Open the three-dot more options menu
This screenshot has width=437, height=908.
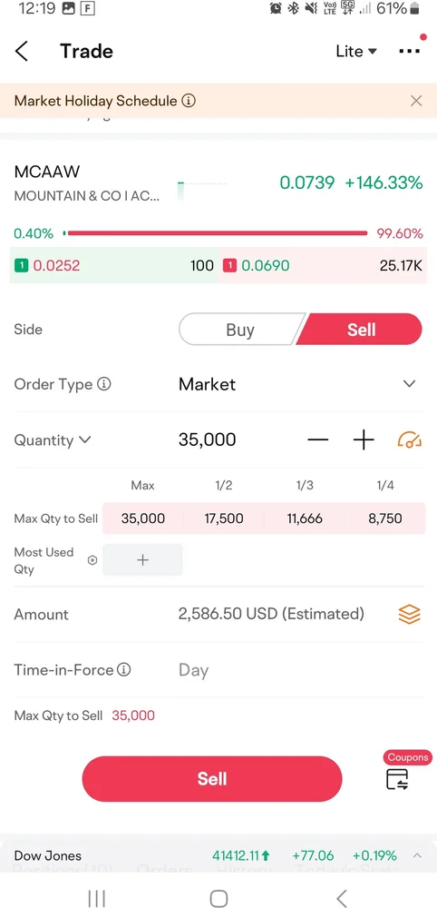tap(409, 51)
